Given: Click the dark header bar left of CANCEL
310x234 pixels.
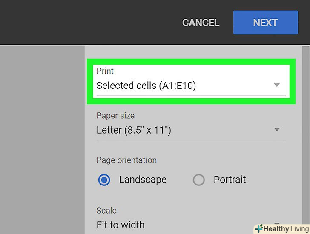Looking at the screenshot, I should tap(85, 22).
